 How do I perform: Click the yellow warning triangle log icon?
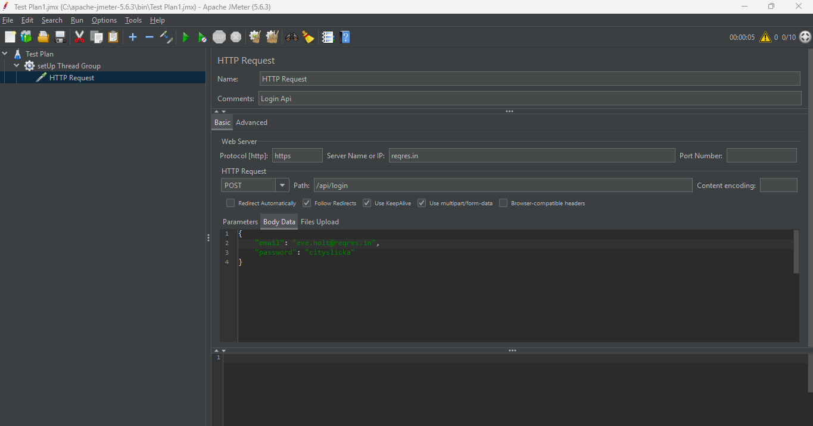[765, 37]
